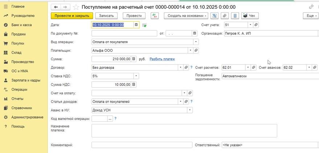This screenshot has width=319, height=153.
Task: Expand Аванс в НУ dropdown
Action: [190, 110]
